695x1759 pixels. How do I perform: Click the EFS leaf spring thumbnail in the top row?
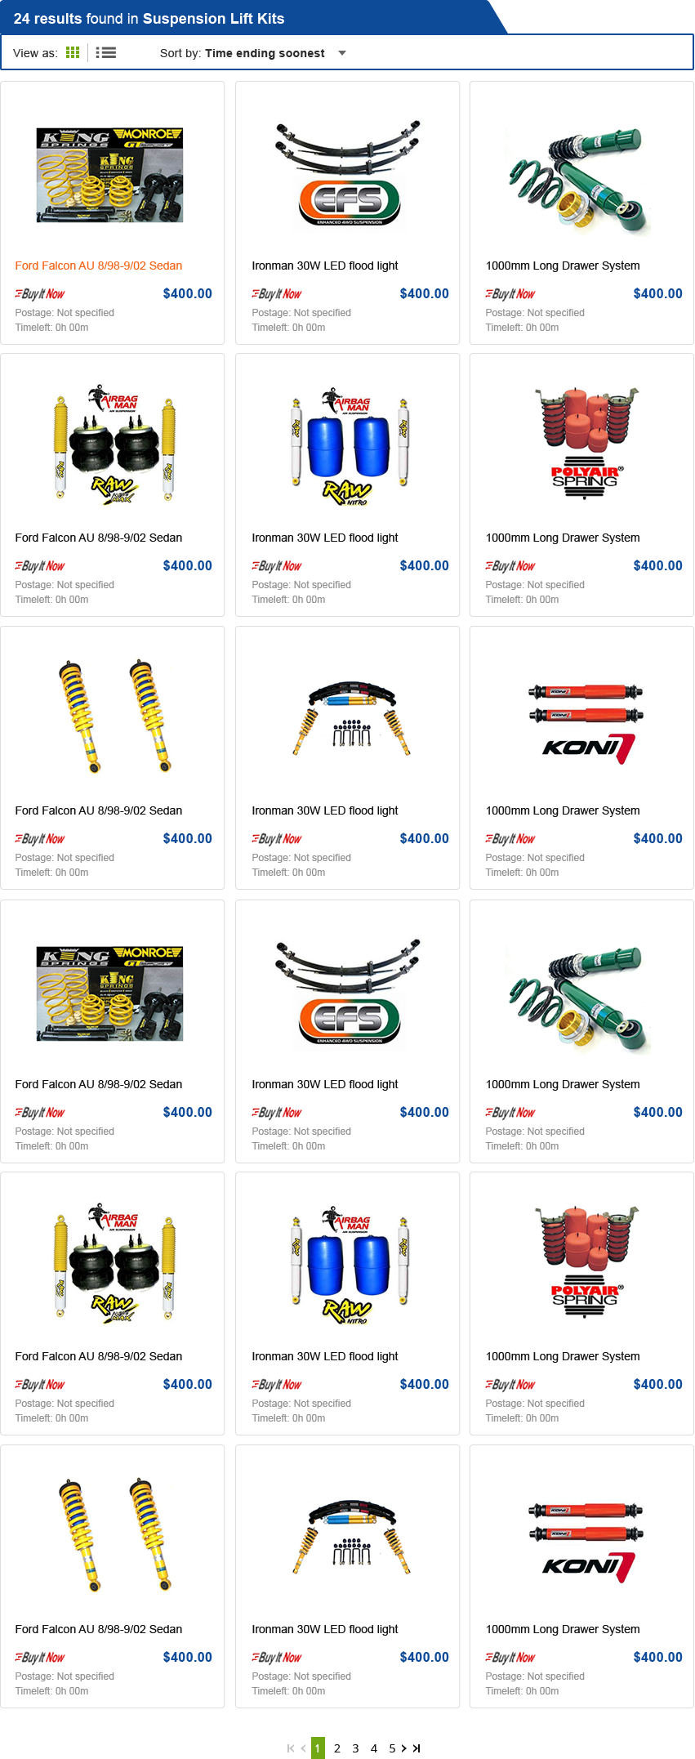347,174
